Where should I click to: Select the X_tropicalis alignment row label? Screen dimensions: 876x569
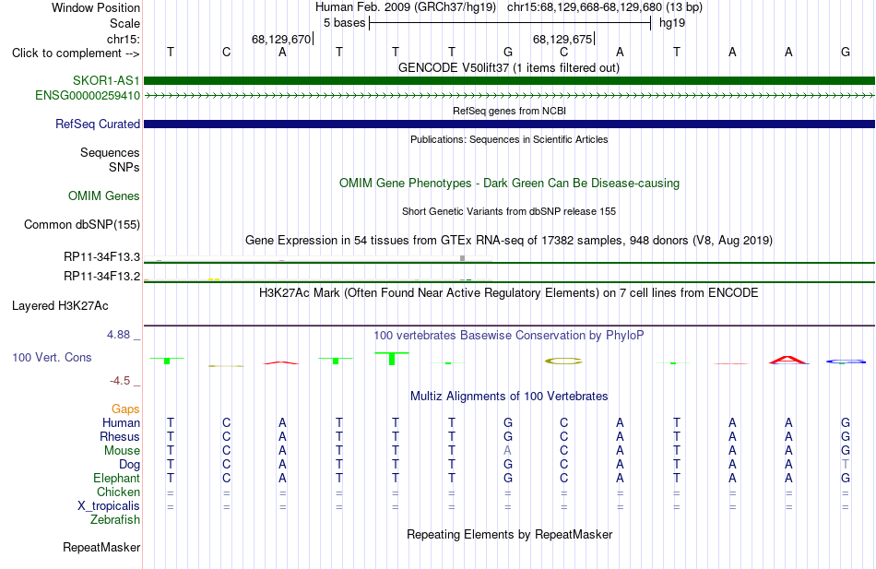(109, 506)
